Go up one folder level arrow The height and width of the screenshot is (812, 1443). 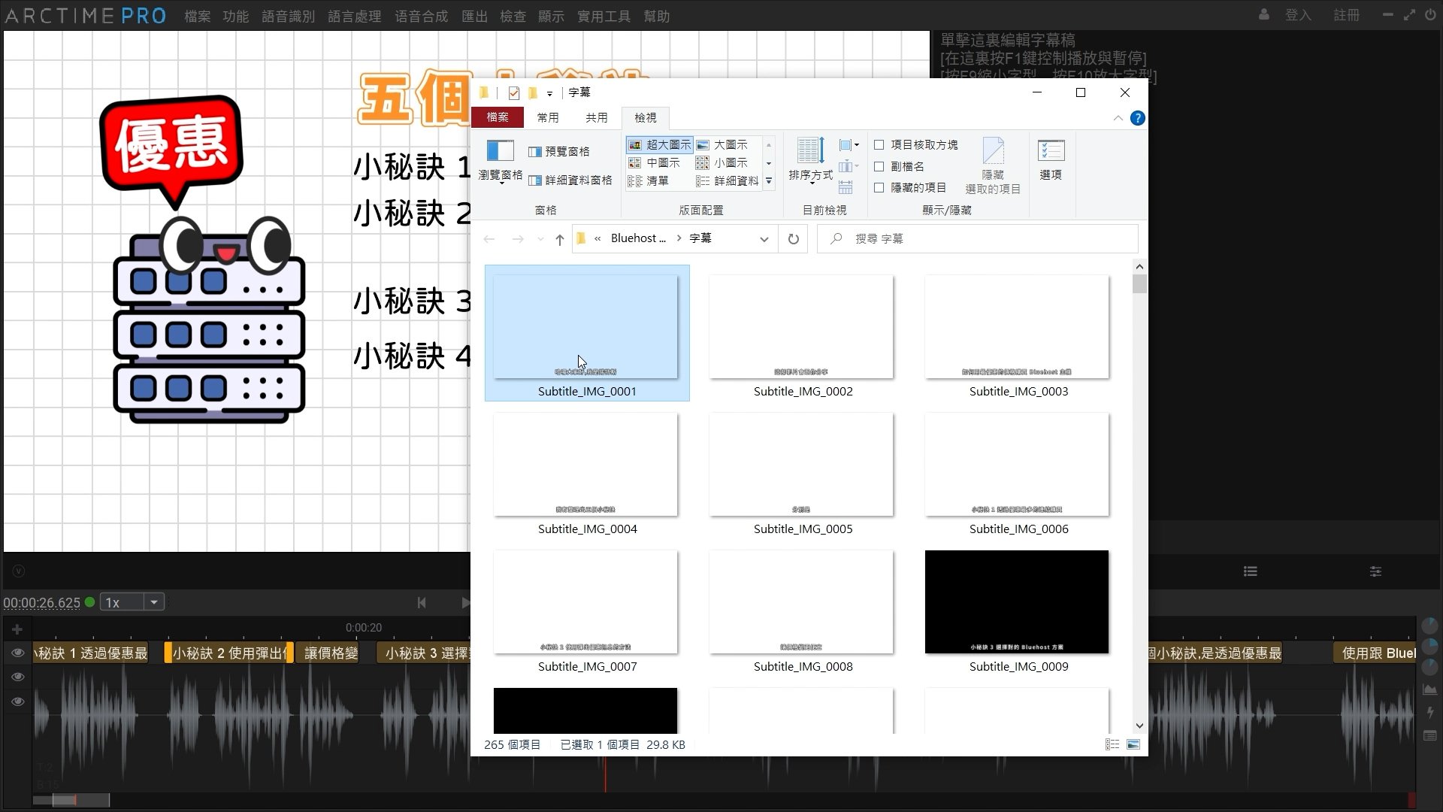point(559,239)
